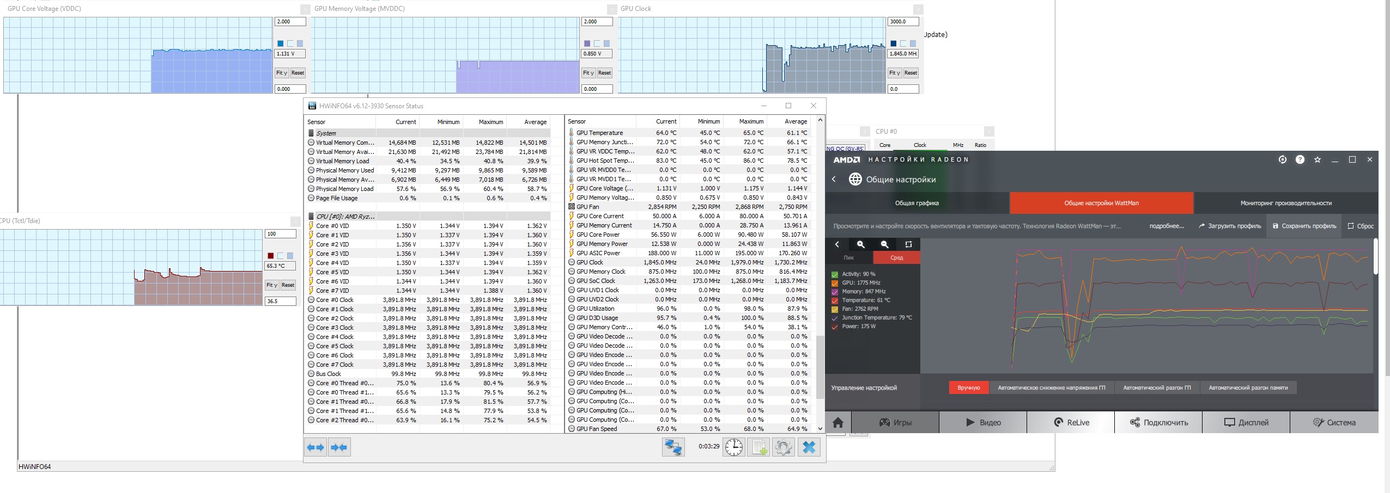Zoom in on the WattMan graph

[861, 244]
